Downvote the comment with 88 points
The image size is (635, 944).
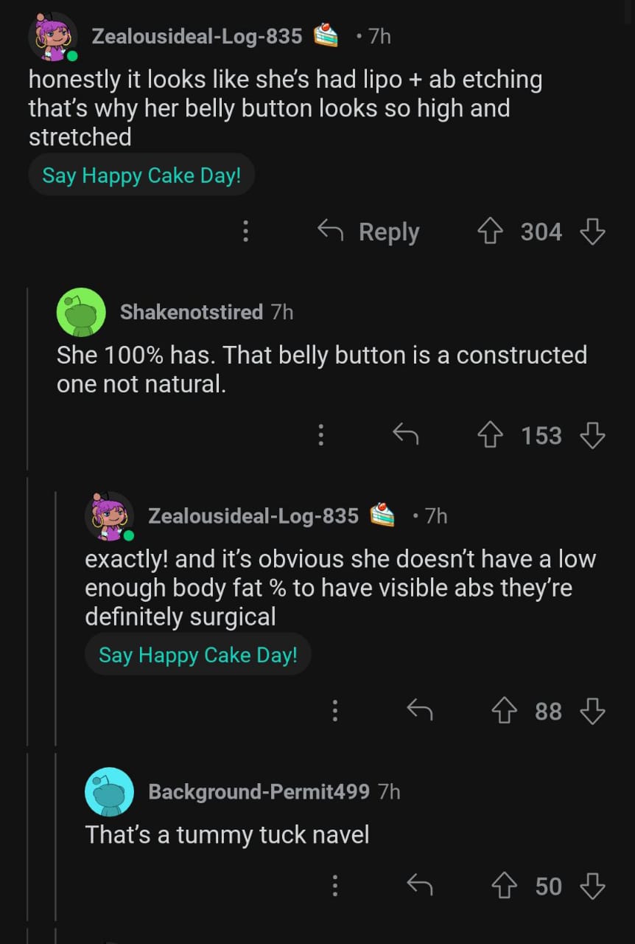coord(592,711)
